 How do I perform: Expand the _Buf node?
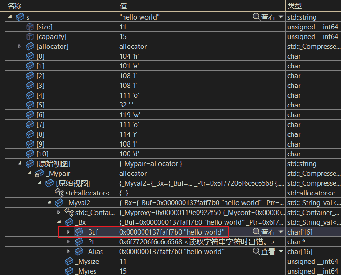pyautogui.click(x=68, y=232)
